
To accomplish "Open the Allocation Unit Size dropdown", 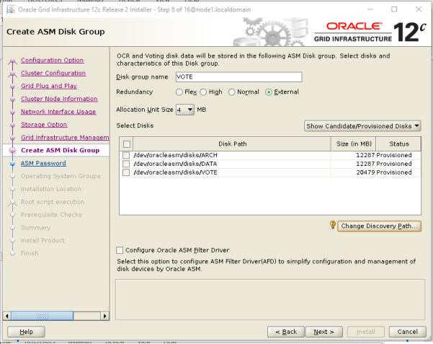I will coord(185,110).
